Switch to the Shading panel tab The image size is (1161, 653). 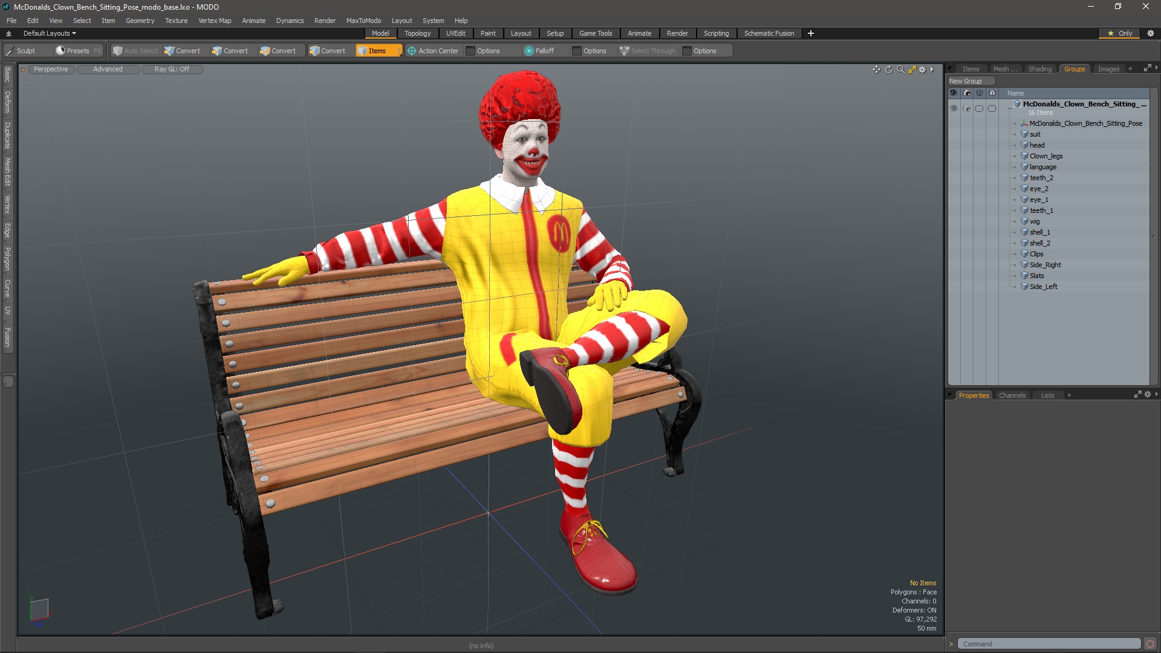(1040, 69)
